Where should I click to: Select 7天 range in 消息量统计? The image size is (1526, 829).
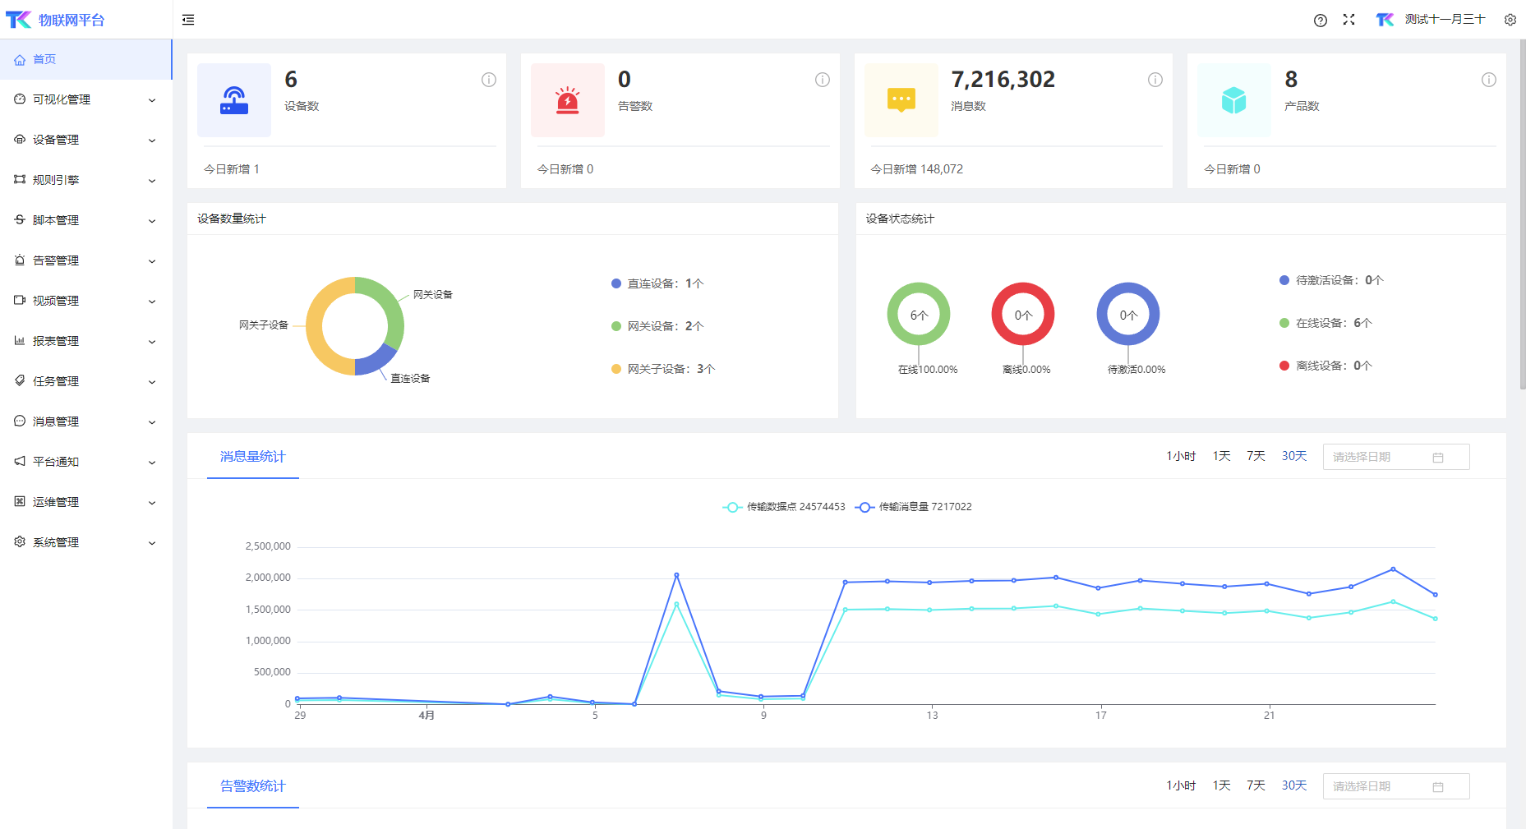1256,456
